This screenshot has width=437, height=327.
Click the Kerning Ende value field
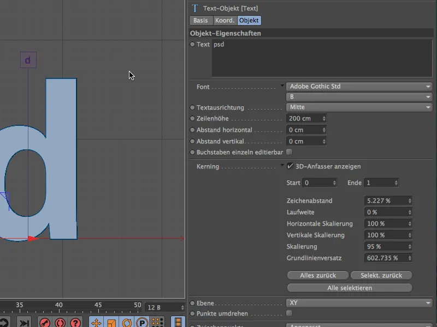[381, 183]
